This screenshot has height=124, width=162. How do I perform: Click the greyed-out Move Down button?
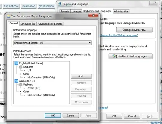[81, 102]
